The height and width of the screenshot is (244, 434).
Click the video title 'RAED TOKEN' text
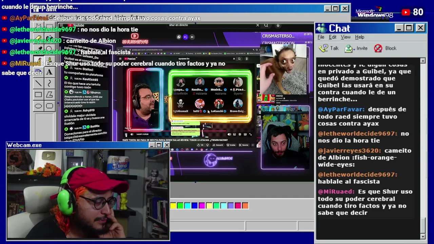[x=175, y=140]
